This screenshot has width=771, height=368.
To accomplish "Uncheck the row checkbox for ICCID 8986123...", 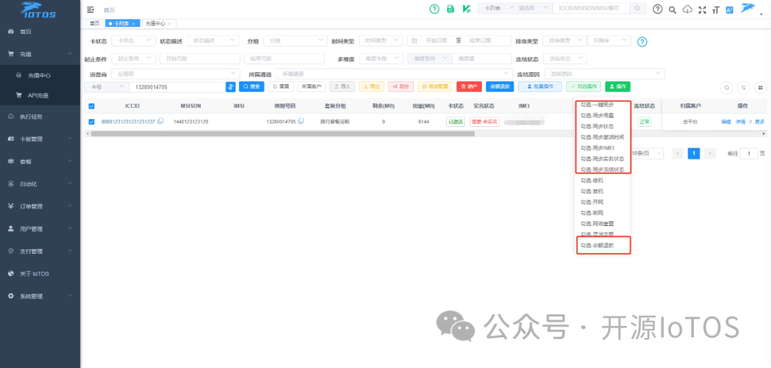I will [x=91, y=122].
